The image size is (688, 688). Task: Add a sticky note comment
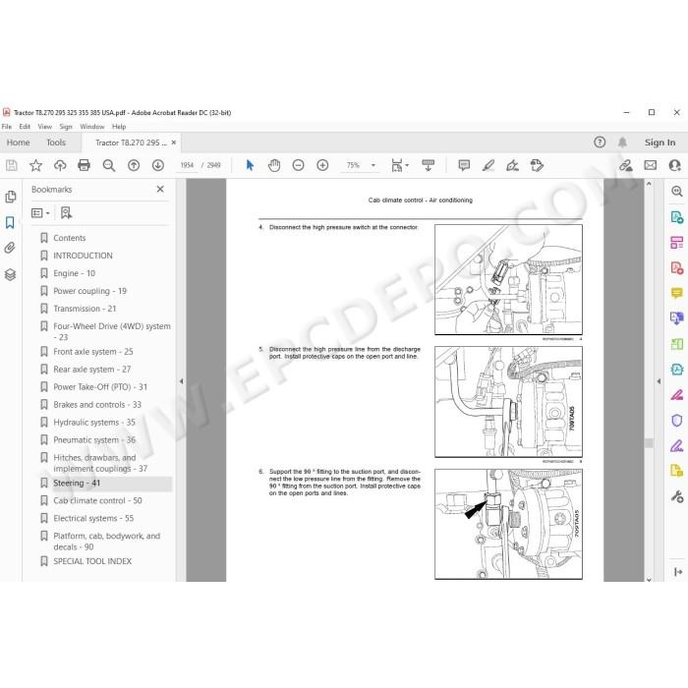click(x=464, y=165)
